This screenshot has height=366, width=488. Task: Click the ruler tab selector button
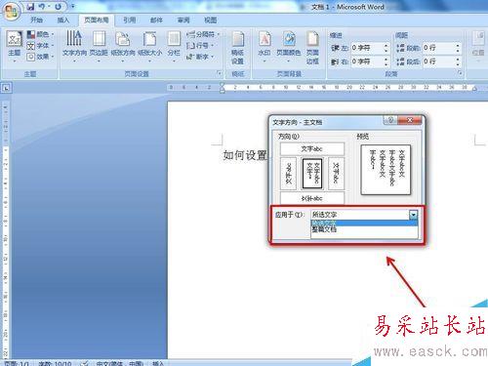[7, 88]
